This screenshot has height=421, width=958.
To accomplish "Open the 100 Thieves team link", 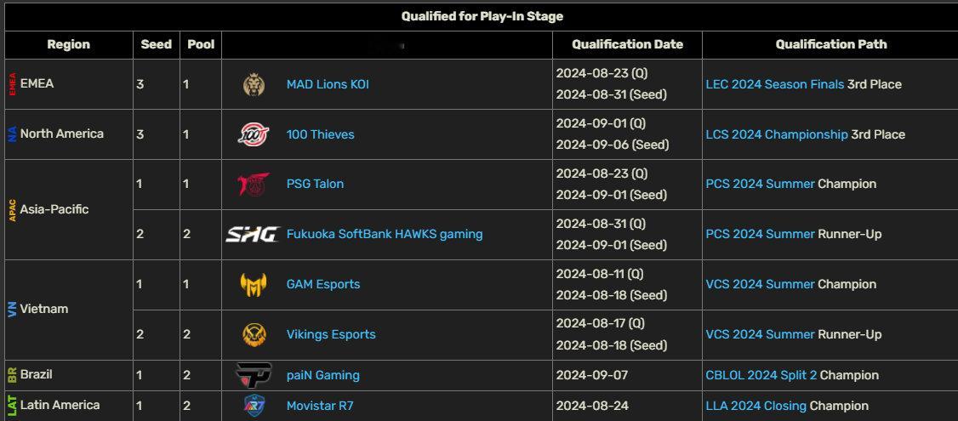I will coord(320,134).
